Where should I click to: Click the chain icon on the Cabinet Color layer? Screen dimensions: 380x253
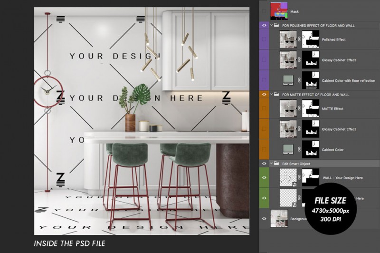click(299, 149)
